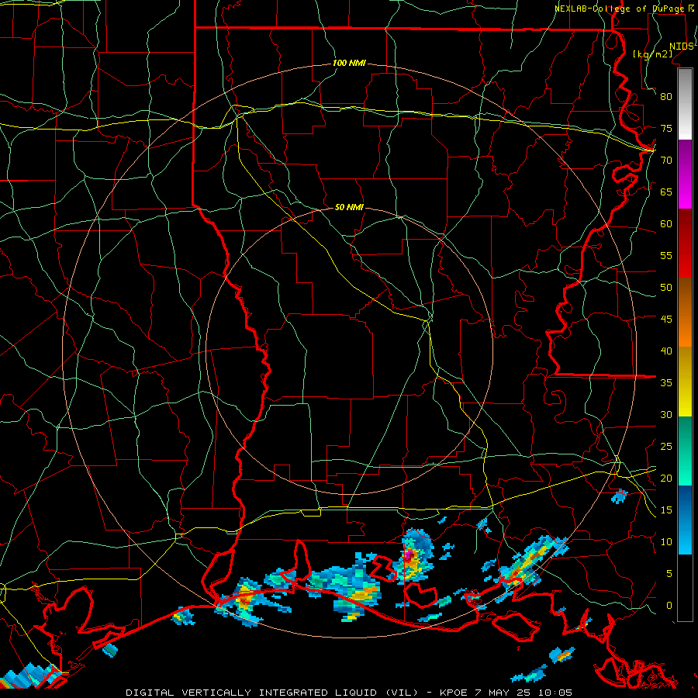Image resolution: width=698 pixels, height=698 pixels.
Task: Click the orange band of the color scale
Action: pyautogui.click(x=685, y=312)
